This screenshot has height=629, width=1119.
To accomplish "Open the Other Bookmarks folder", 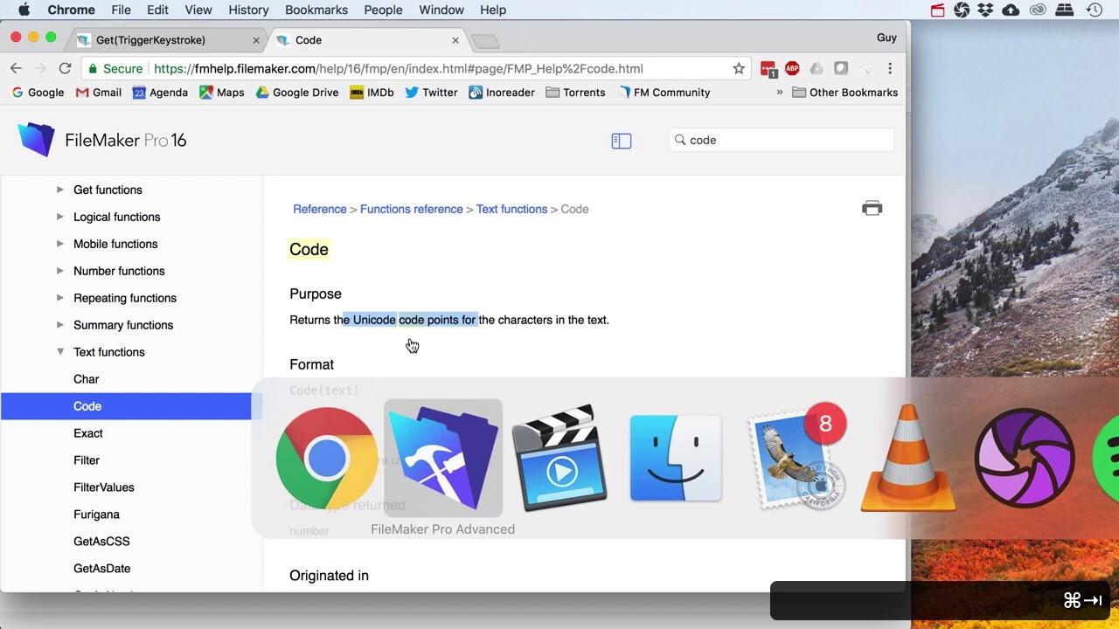I will coord(845,92).
